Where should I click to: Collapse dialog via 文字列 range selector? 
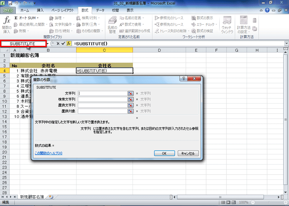(131, 93)
